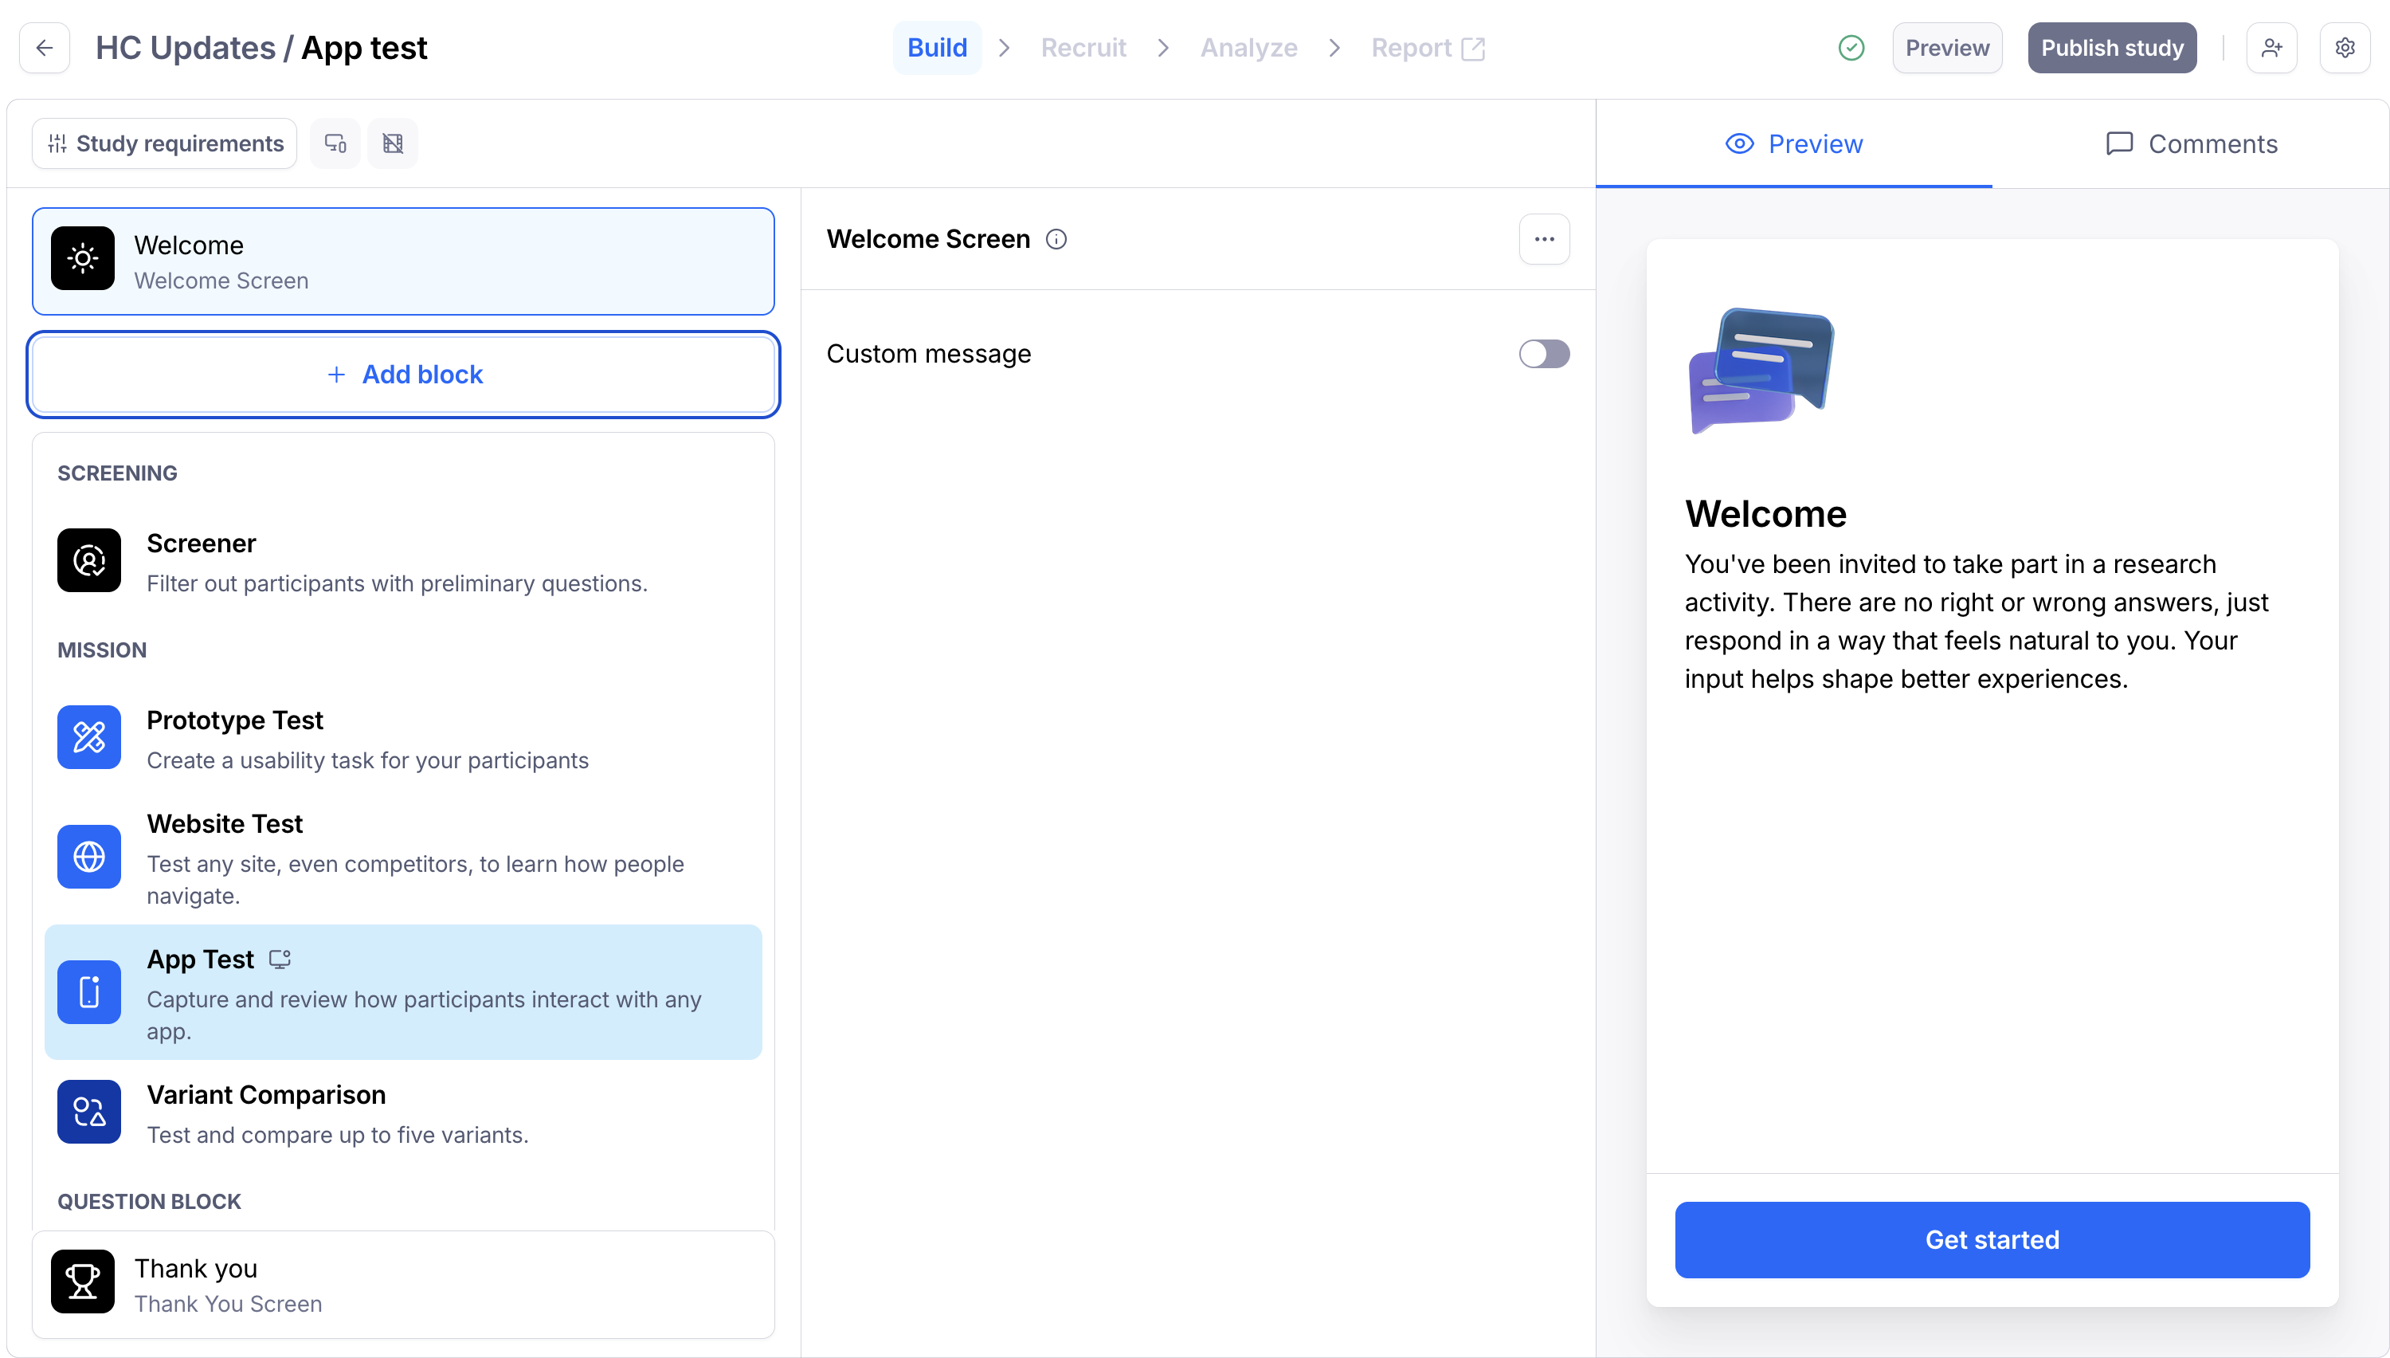2390x1358 pixels.
Task: Click the external link icon beside Report
Action: pyautogui.click(x=1474, y=49)
